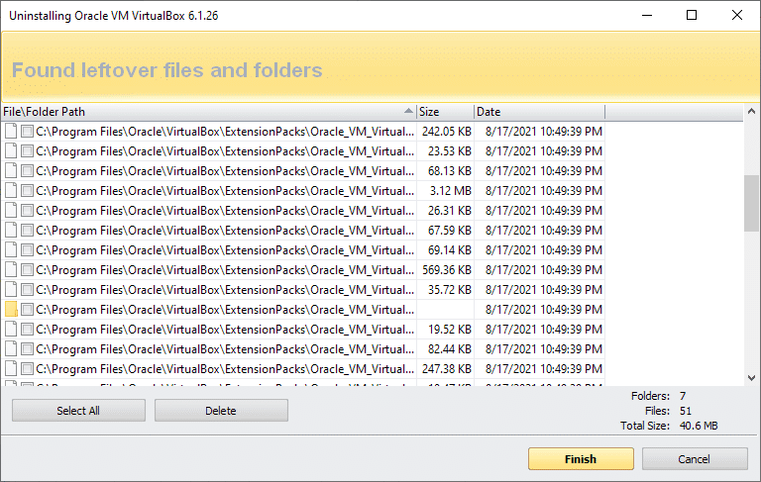Viewport: 761px width, 482px height.
Task: Click the yellow folder icon in the list
Action: [11, 310]
